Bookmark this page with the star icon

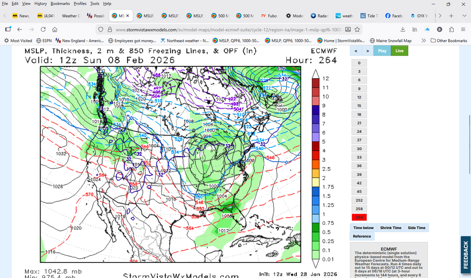pos(357,29)
